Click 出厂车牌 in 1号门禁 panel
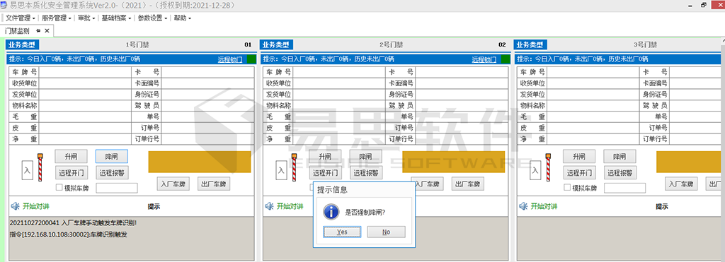 [x=214, y=184]
